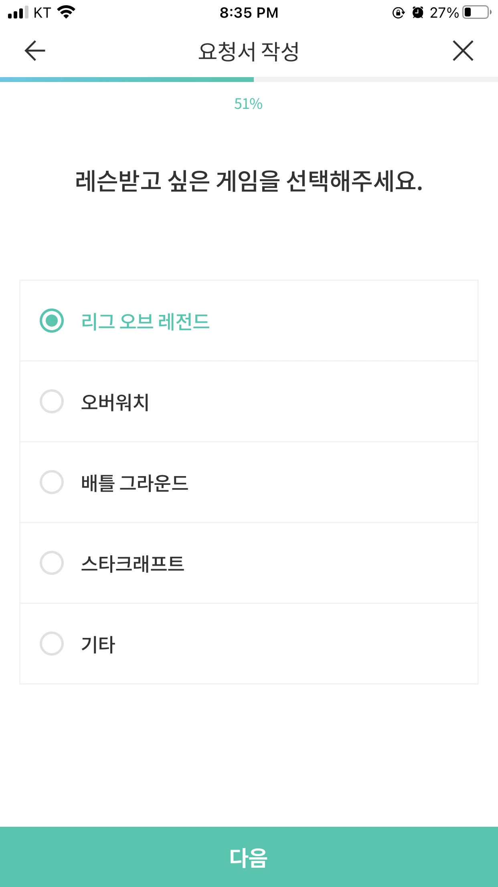Click the back arrow icon

(34, 51)
